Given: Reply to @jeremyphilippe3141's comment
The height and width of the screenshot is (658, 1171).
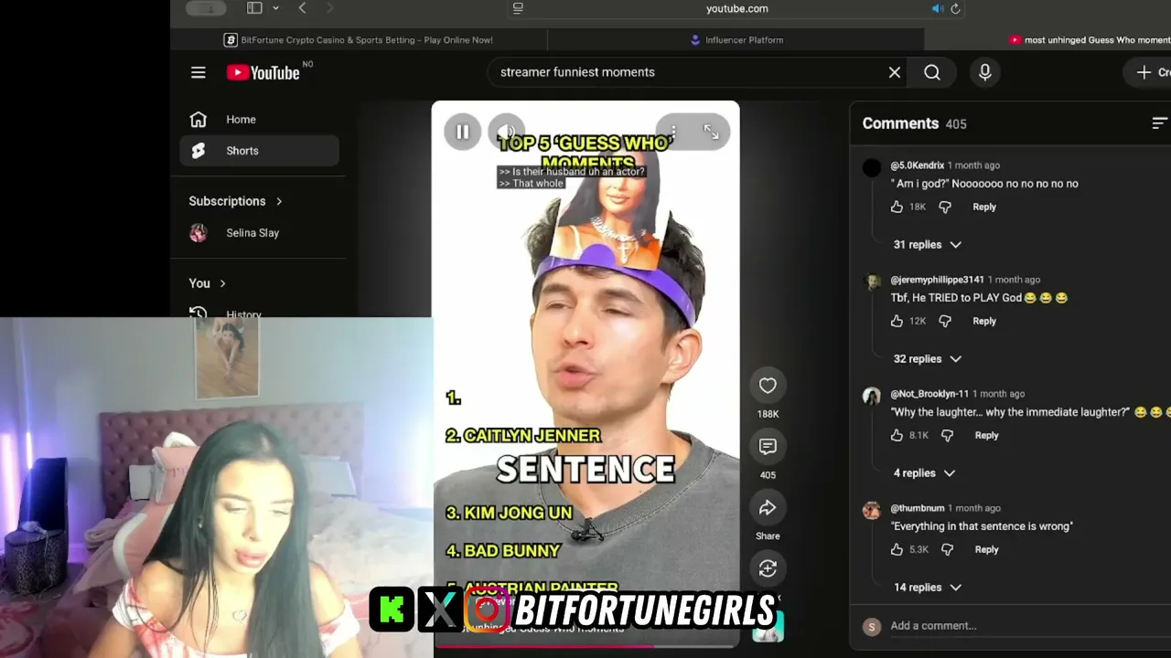Looking at the screenshot, I should tap(984, 322).
